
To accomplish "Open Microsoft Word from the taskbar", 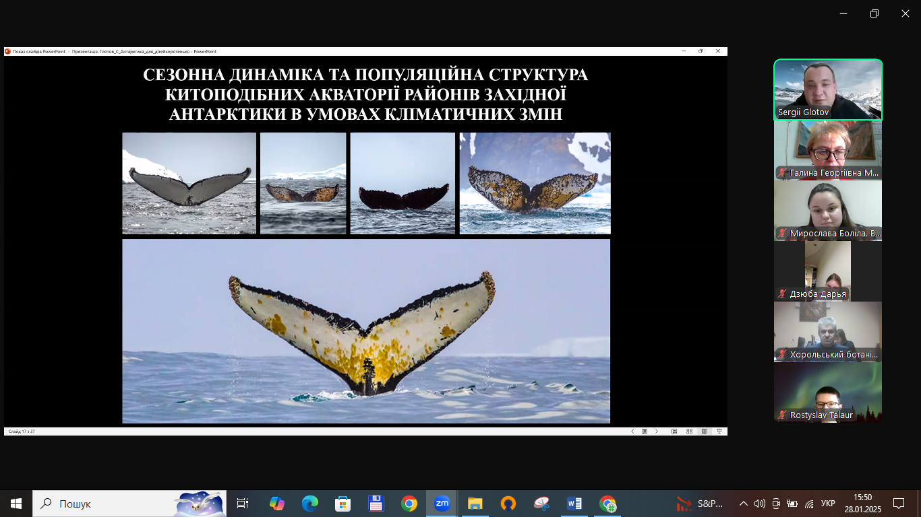I will [x=574, y=504].
